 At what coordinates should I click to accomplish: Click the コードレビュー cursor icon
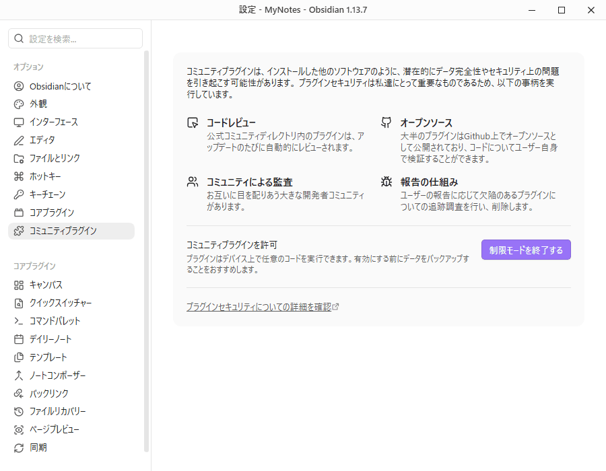[193, 122]
